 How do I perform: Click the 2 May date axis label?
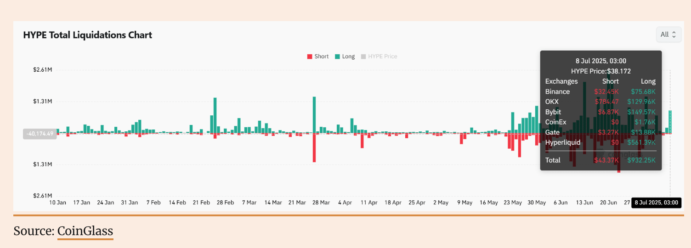pos(441,203)
